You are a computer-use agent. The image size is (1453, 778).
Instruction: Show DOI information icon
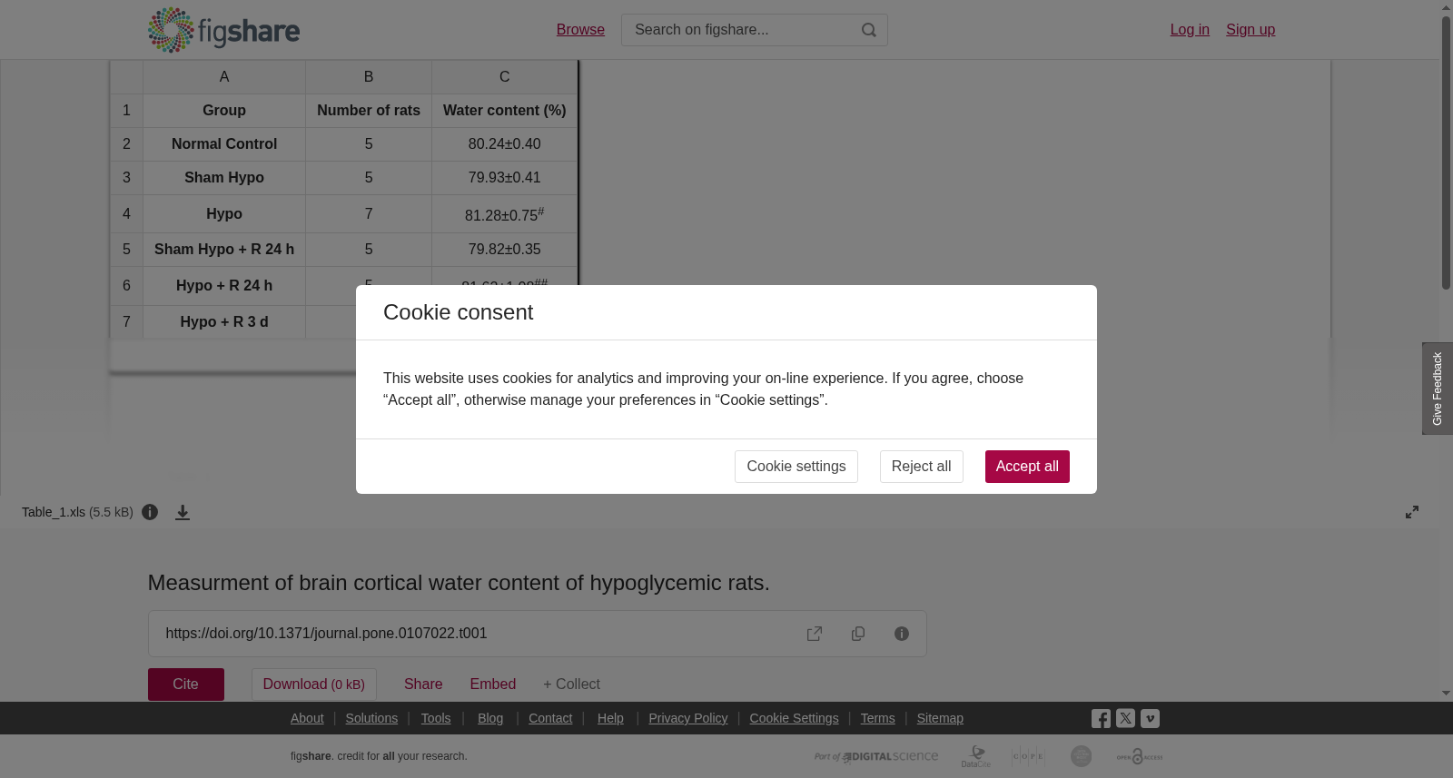click(902, 634)
